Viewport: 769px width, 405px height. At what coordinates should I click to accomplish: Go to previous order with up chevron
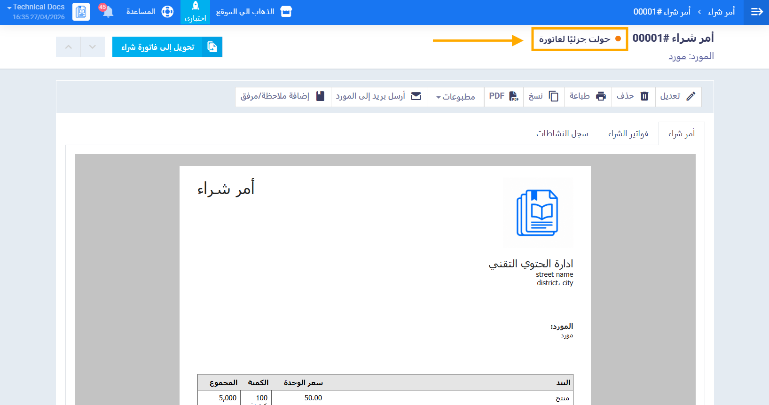point(68,47)
